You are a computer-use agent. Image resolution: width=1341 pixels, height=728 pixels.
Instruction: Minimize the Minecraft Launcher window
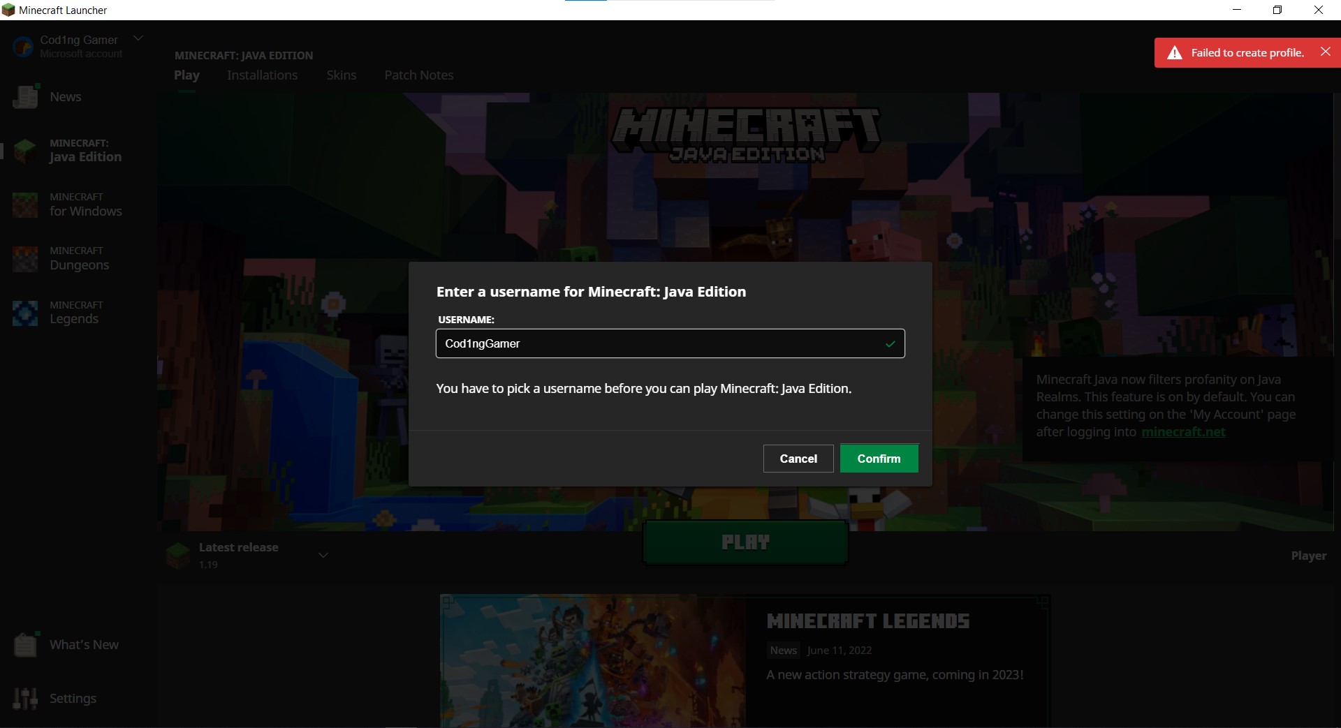[x=1237, y=10]
